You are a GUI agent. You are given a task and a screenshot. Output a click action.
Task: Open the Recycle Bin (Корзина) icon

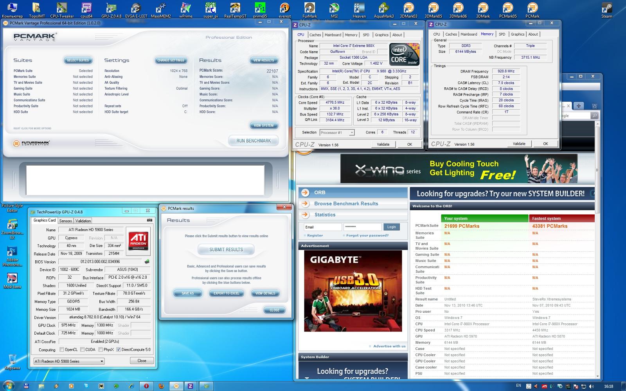(12, 362)
